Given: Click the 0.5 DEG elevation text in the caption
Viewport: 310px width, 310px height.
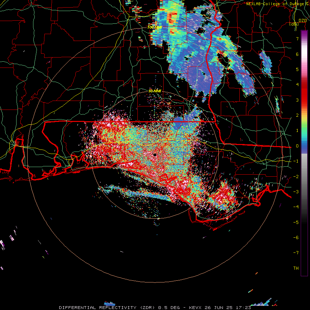Looking at the screenshot, I should [169, 308].
